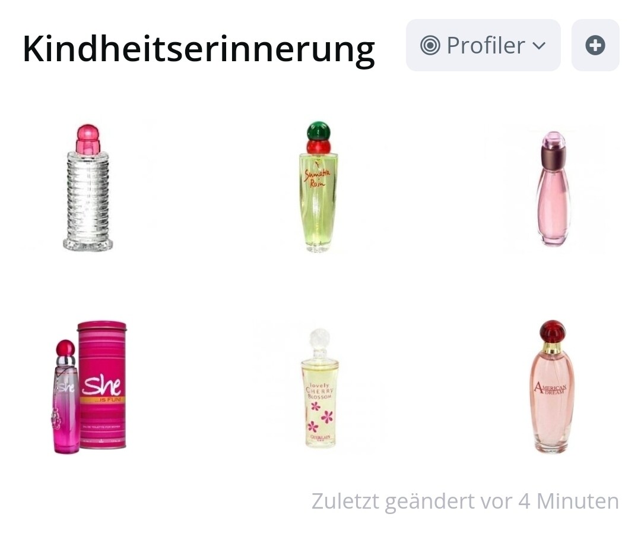
Task: Click the green cap of Sumatra Rain
Action: point(319,131)
